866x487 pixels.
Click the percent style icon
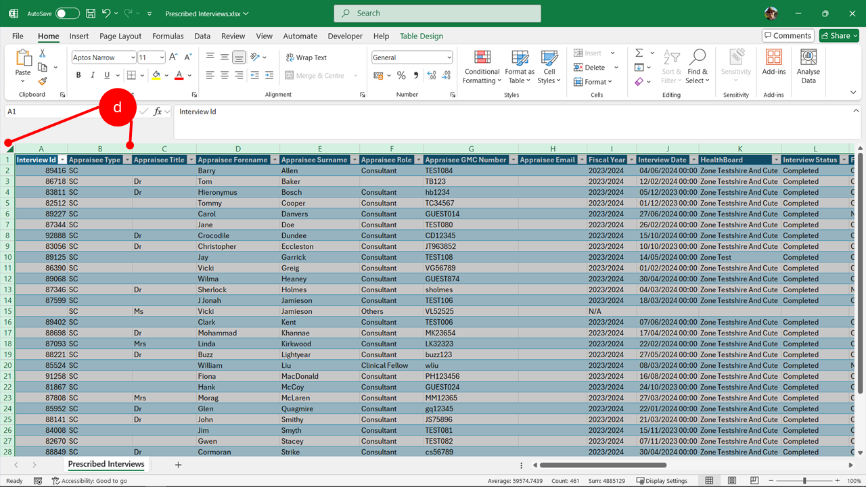(401, 76)
